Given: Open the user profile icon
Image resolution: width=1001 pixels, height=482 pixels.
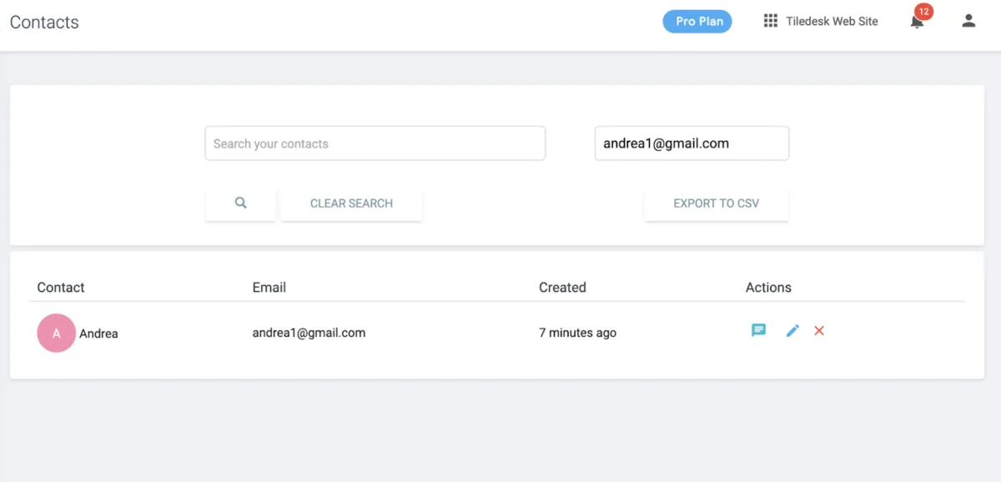Looking at the screenshot, I should (x=968, y=21).
